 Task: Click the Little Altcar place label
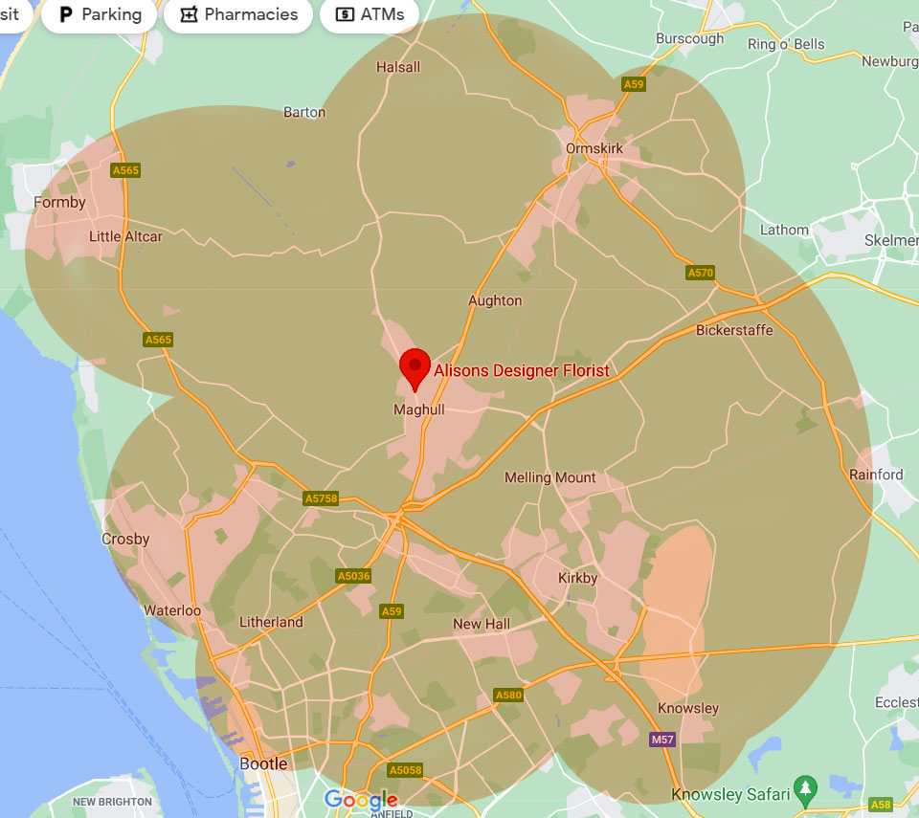tap(125, 236)
